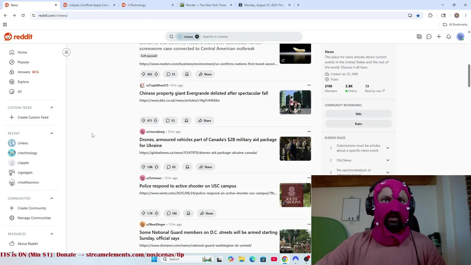This screenshot has width=471, height=265.
Task: Open the notifications bell icon
Action: tap(449, 36)
